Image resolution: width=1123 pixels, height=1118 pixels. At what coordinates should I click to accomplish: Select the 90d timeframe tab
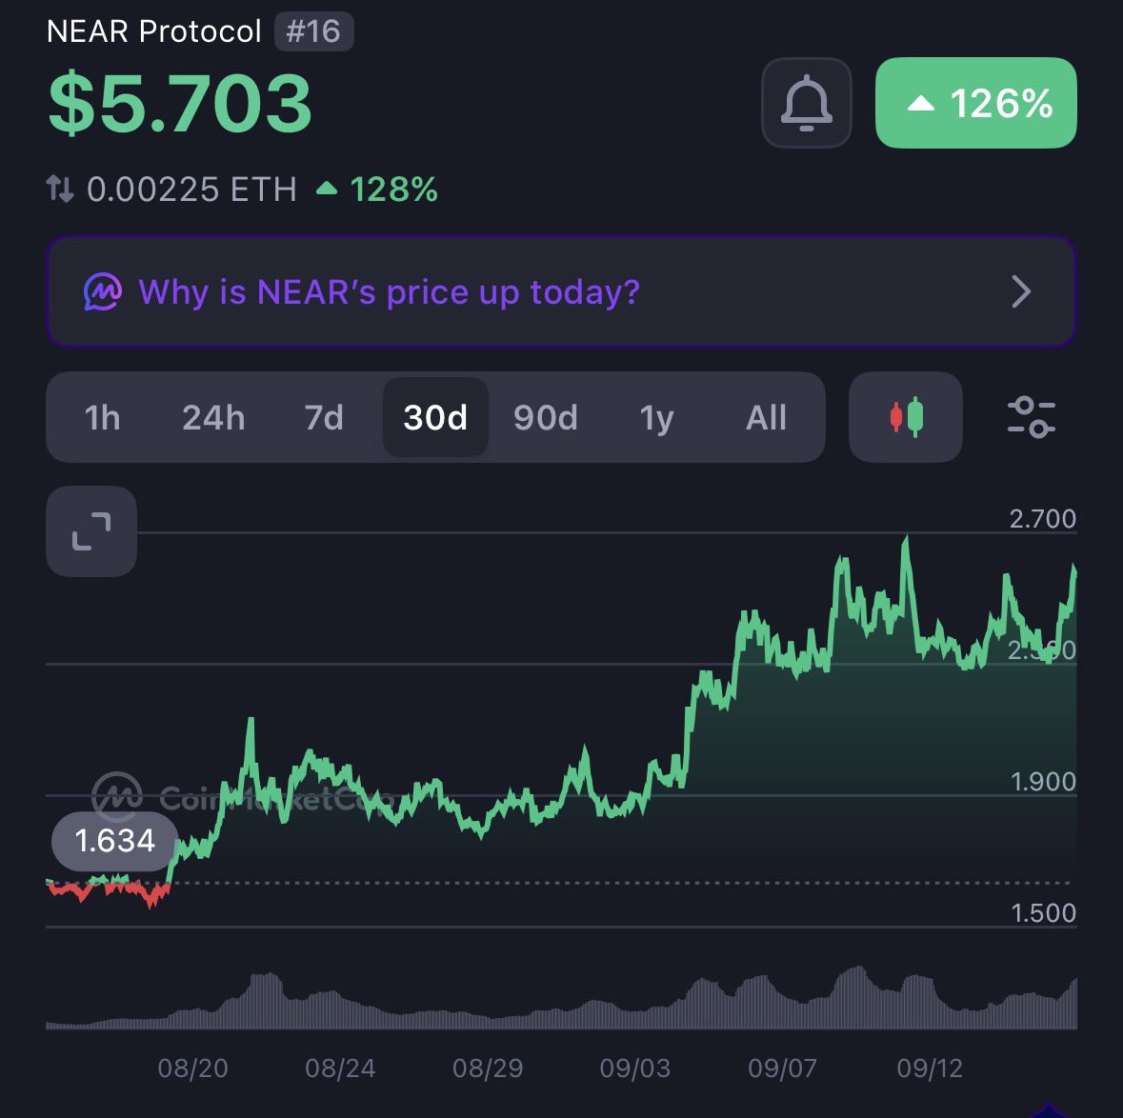coord(546,417)
